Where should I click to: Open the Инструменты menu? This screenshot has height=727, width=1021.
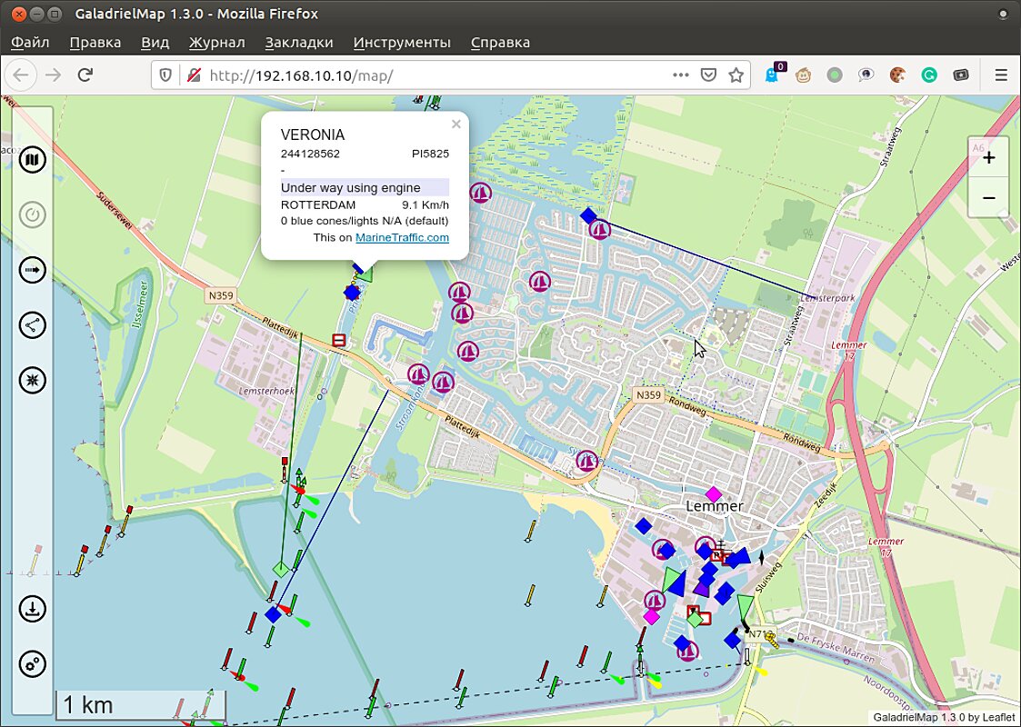coord(402,43)
